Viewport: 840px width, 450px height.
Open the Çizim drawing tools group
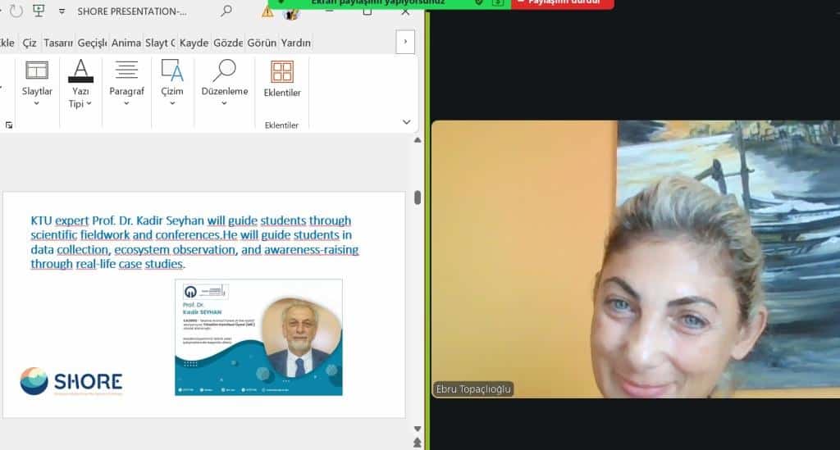(172, 84)
